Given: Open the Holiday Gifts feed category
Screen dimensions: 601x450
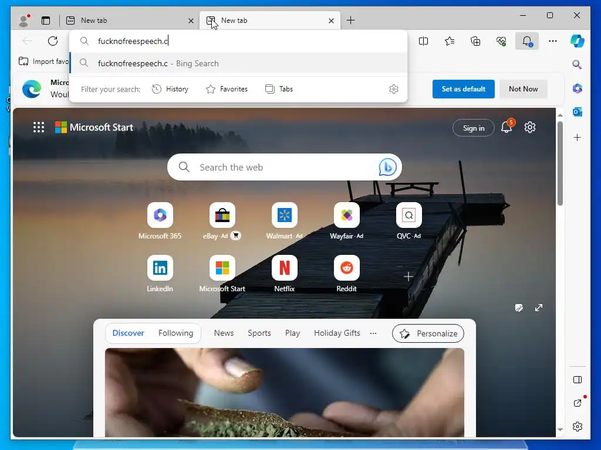Looking at the screenshot, I should (x=337, y=333).
